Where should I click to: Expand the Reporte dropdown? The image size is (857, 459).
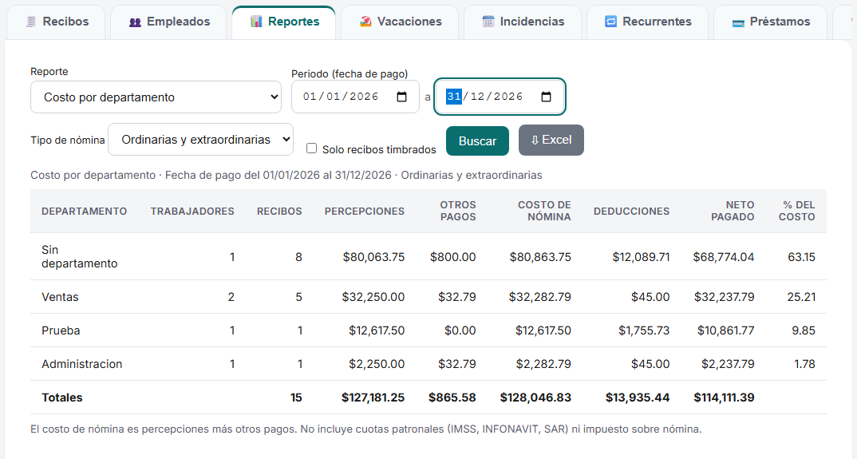click(156, 97)
